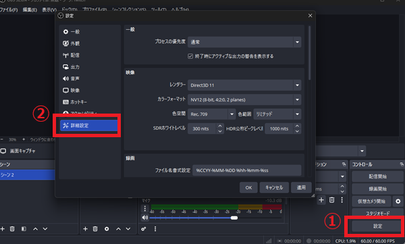405x244 pixels.
Task: Click the スタジオモード button
Action: tap(377, 213)
